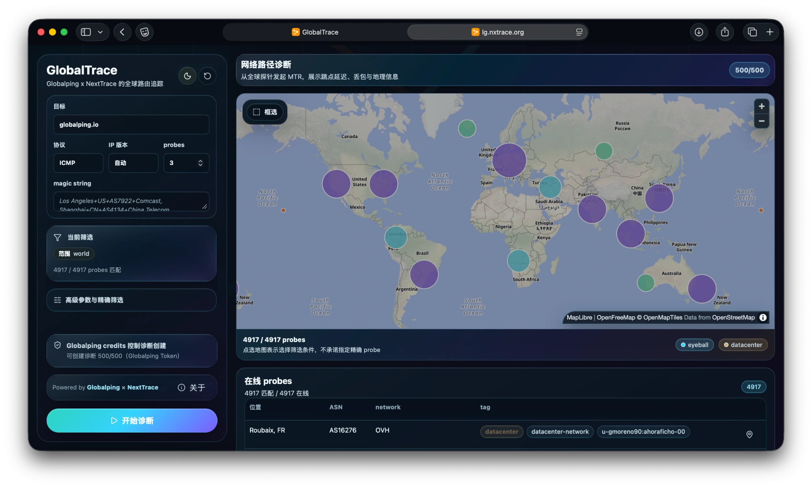Select the US west coast cluster

[336, 184]
